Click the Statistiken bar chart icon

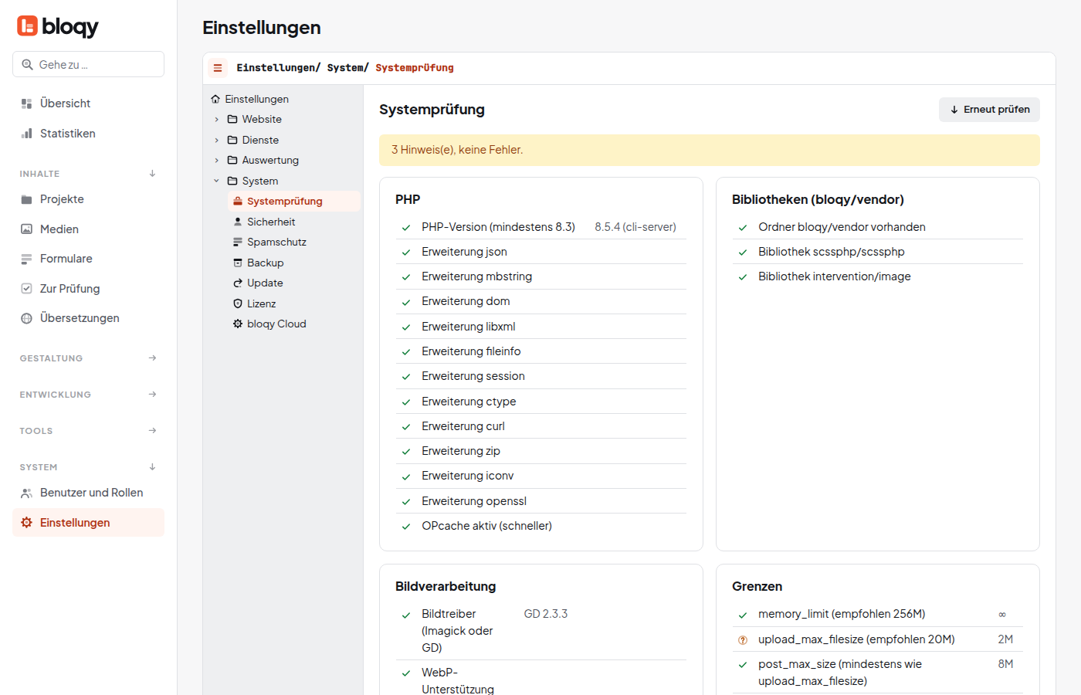click(26, 134)
